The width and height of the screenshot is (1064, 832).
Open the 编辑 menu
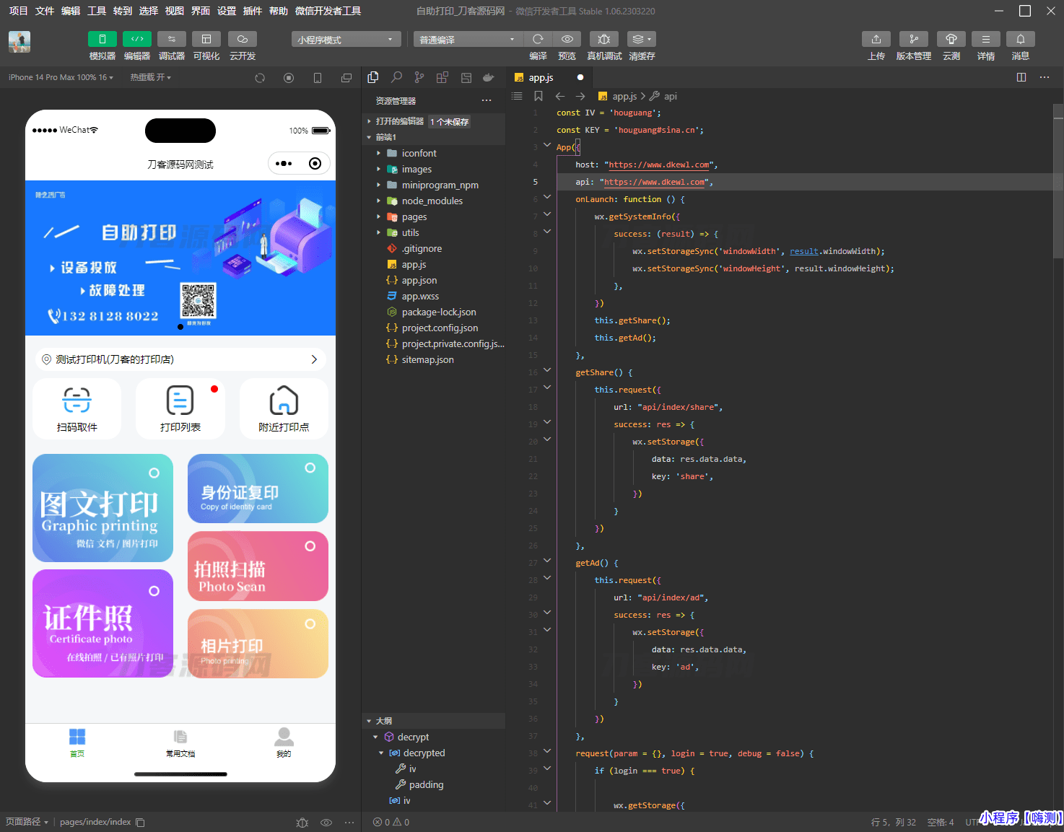click(71, 11)
